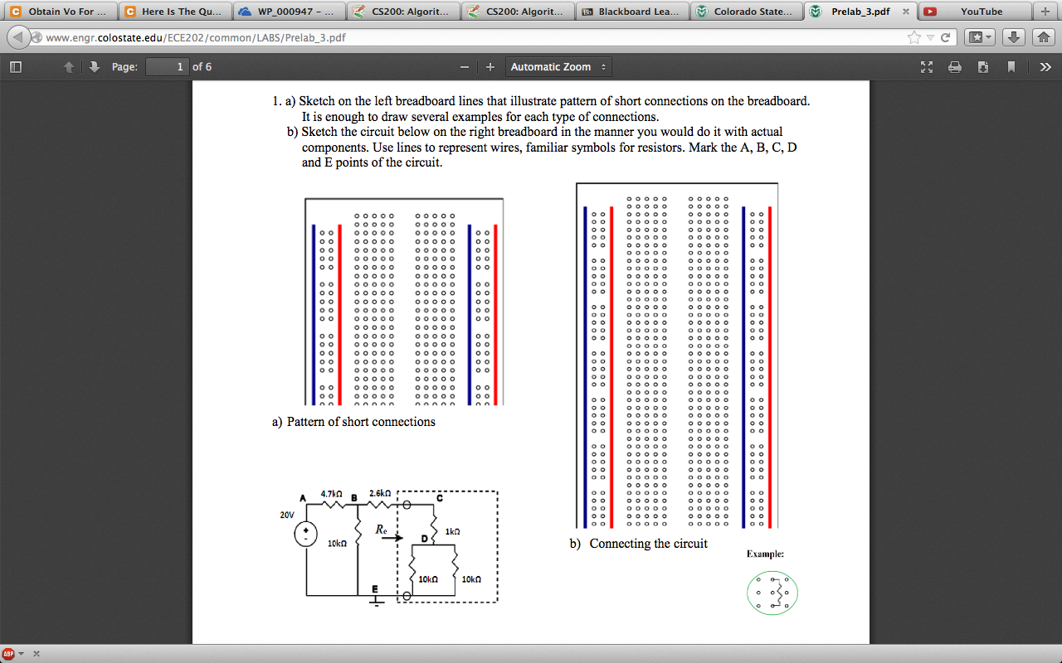The height and width of the screenshot is (663, 1062).
Task: Open the Automatic Zoom dropdown
Action: pos(557,67)
